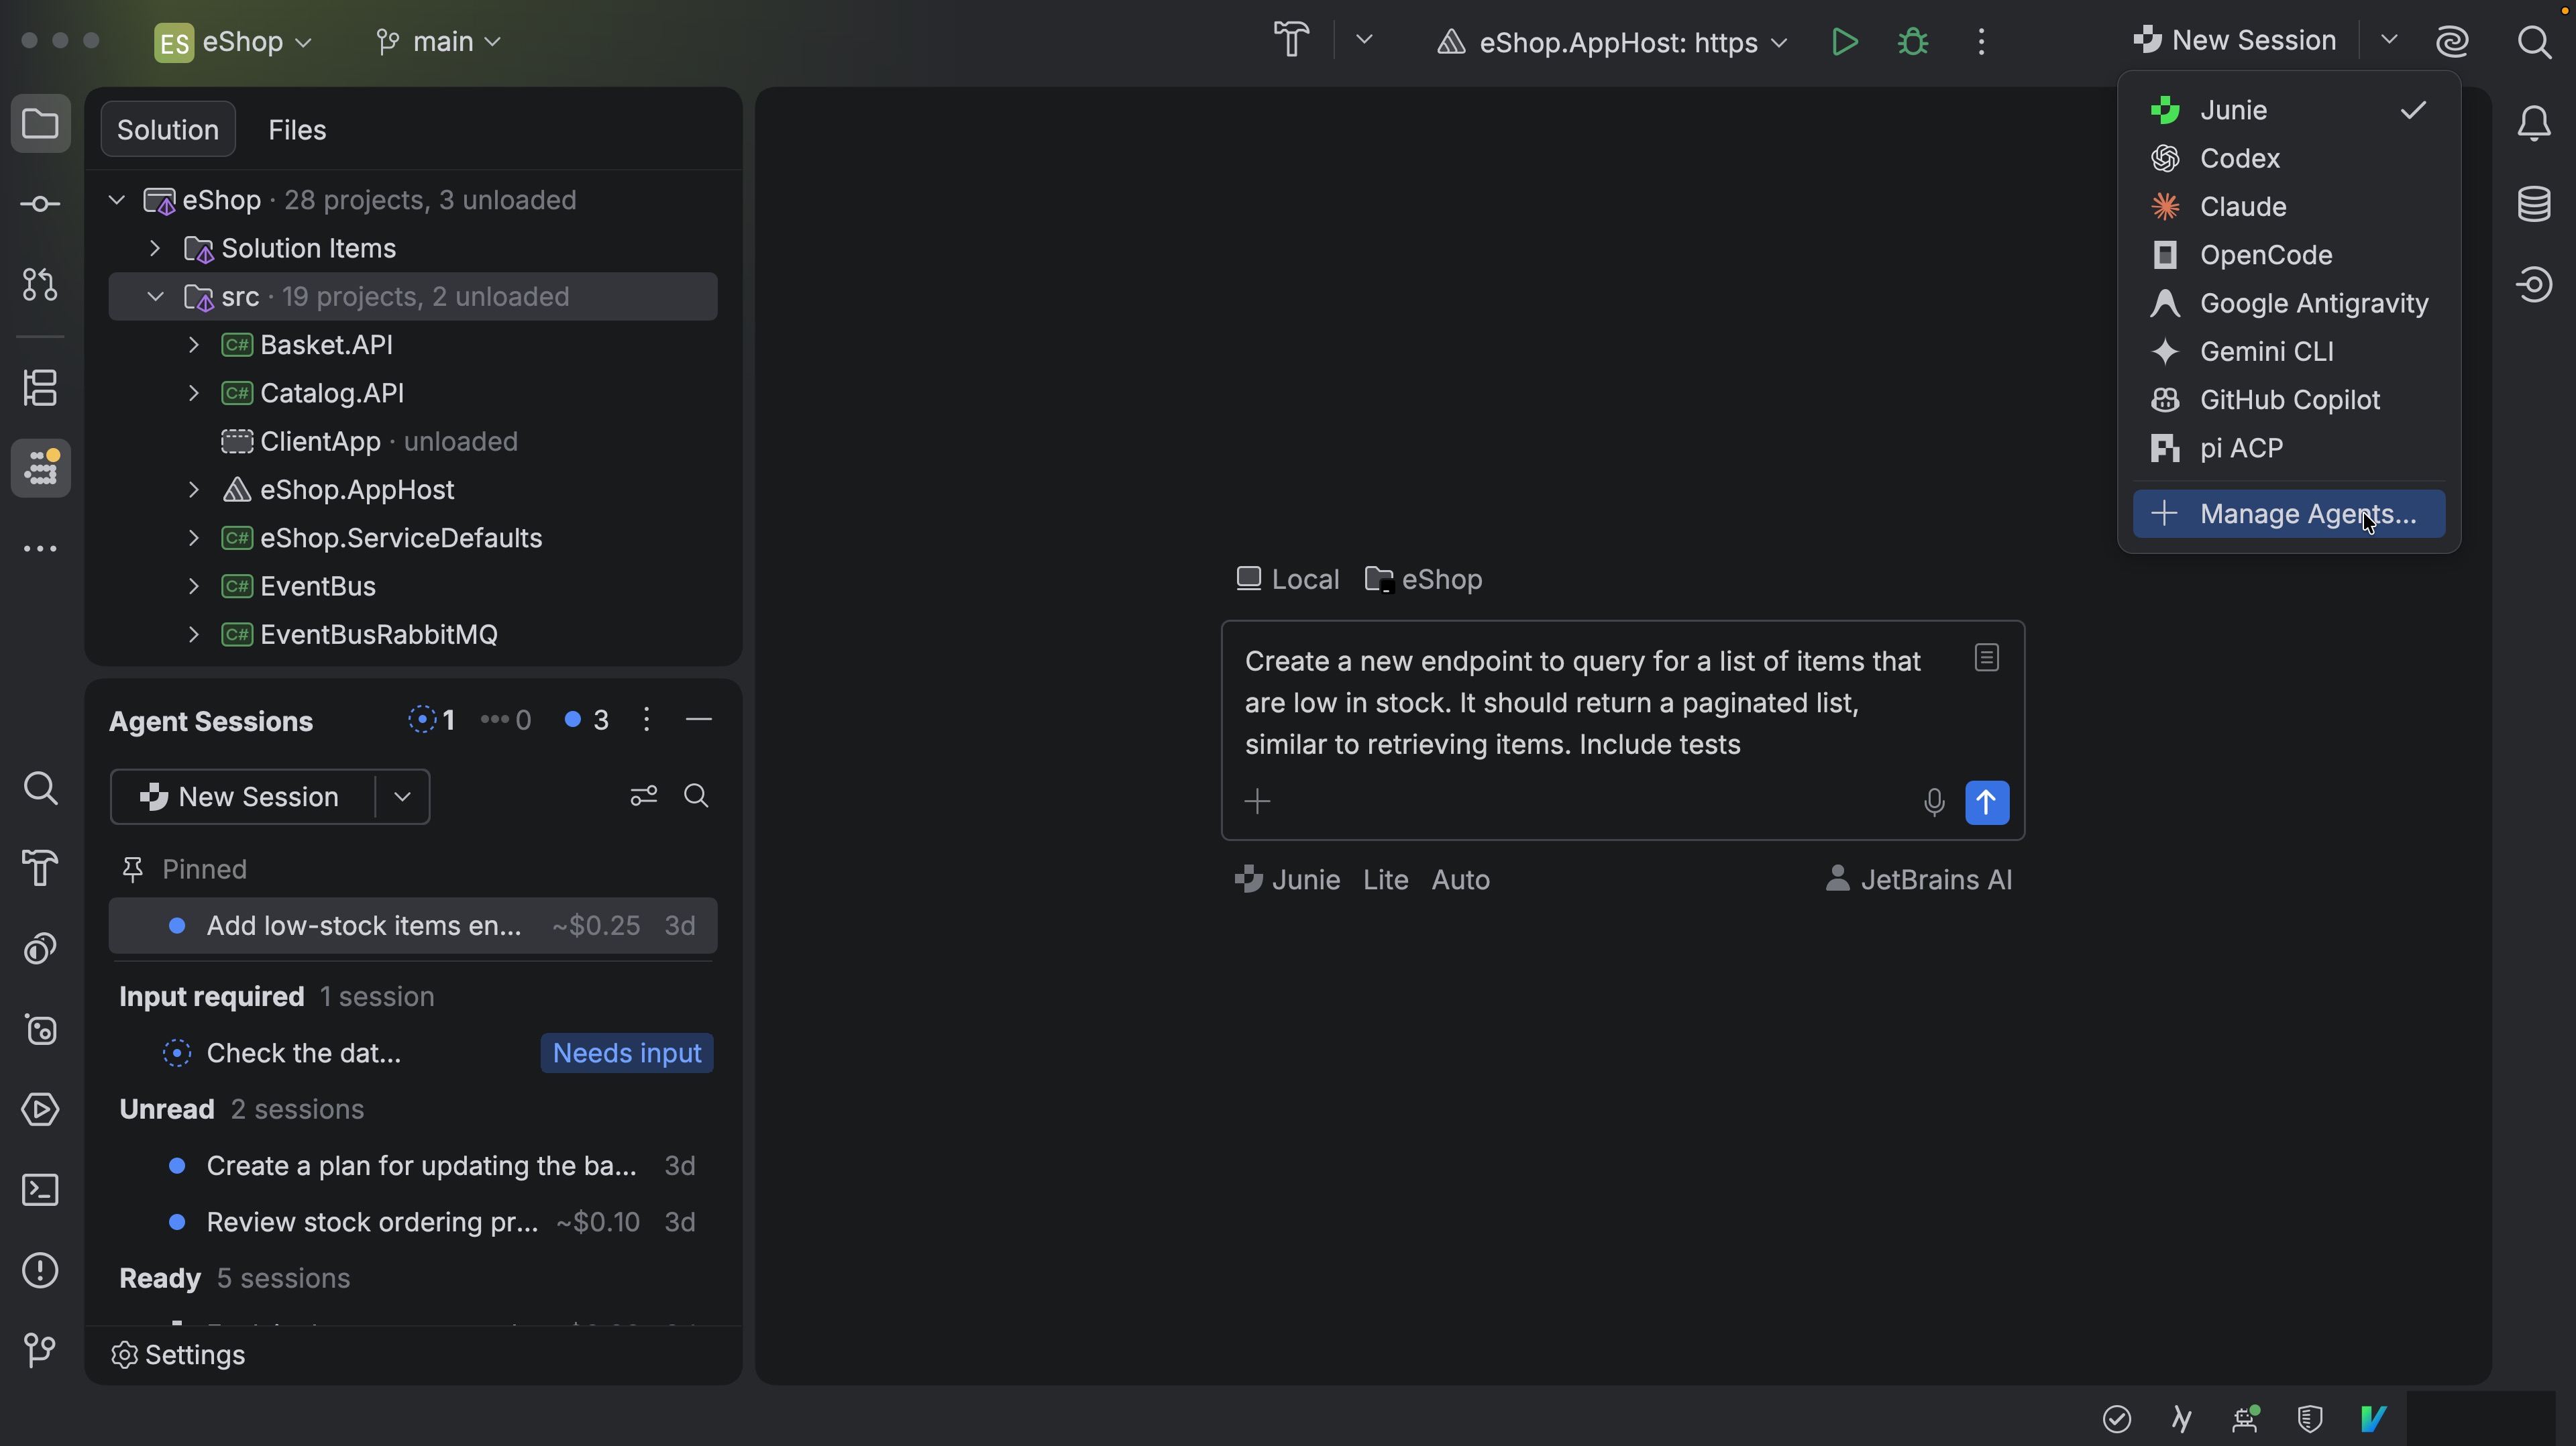The image size is (2576, 1446).
Task: Open the AI assistant spiral icon
Action: [2452, 42]
